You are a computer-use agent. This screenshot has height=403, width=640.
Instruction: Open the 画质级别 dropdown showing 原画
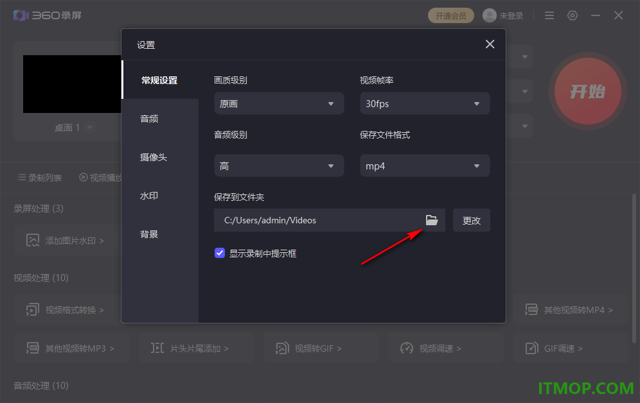point(279,103)
